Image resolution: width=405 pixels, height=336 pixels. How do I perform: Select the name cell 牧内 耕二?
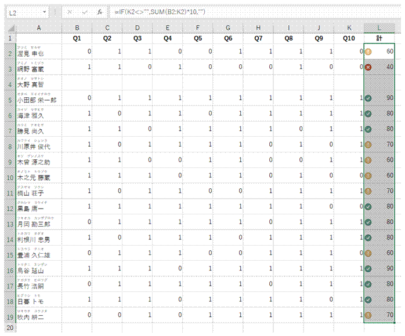coord(39,315)
